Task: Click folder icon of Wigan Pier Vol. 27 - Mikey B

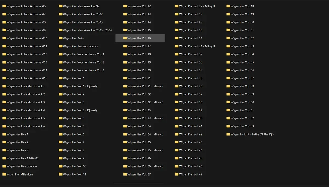Action: click(x=177, y=6)
